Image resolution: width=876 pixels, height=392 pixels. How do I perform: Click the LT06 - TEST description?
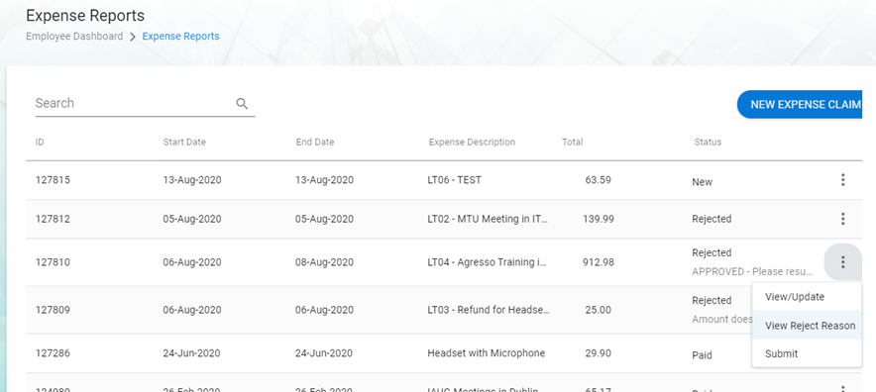coord(454,180)
